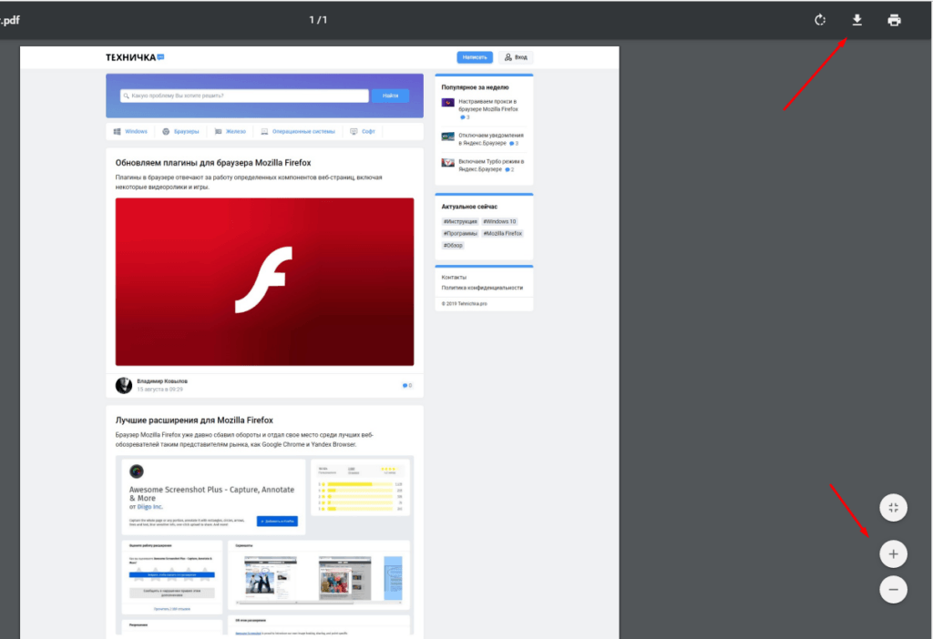This screenshot has height=639, width=933.
Task: Select the #Инструкция tag
Action: (460, 222)
